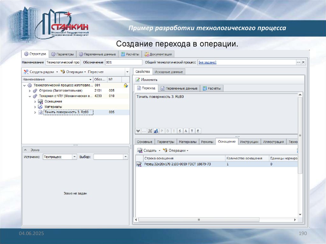Open the Источник dropdown showing Техпроцесс

point(74,157)
